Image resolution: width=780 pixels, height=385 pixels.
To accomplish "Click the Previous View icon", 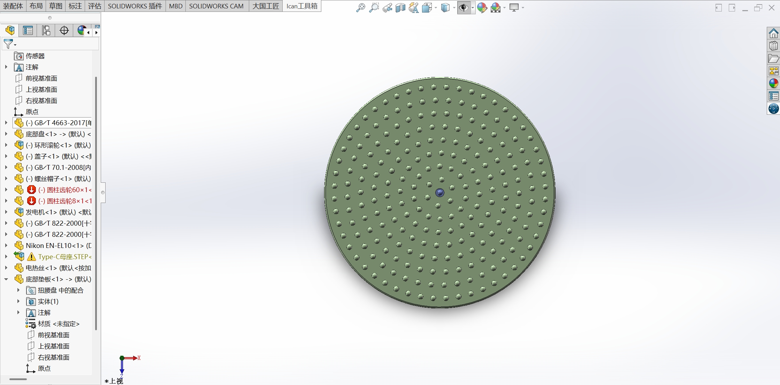I will [x=387, y=7].
